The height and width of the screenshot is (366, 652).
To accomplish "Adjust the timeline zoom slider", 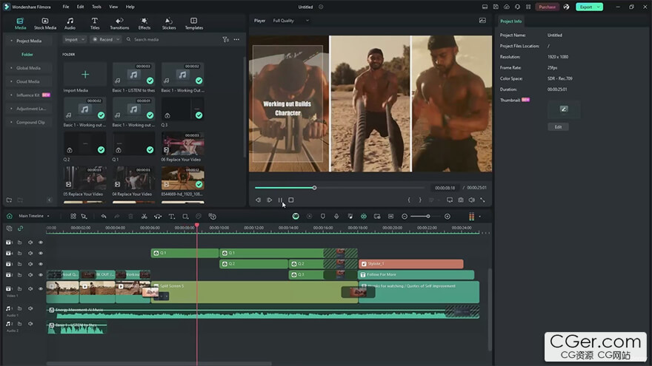I will pyautogui.click(x=426, y=216).
